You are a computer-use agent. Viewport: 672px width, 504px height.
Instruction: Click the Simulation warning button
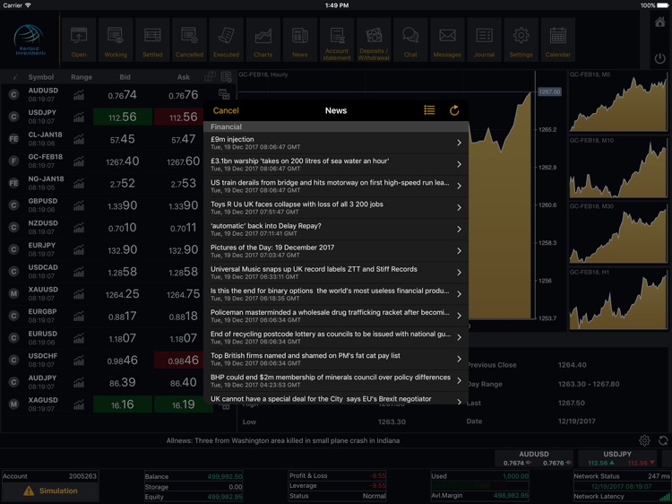coord(50,491)
